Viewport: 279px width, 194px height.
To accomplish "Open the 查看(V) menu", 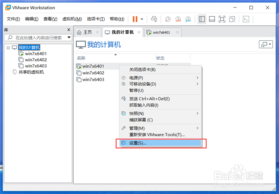I will (x=50, y=19).
